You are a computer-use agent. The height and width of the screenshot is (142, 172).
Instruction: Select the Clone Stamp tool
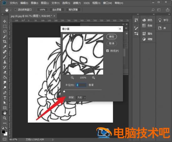pos(5,62)
